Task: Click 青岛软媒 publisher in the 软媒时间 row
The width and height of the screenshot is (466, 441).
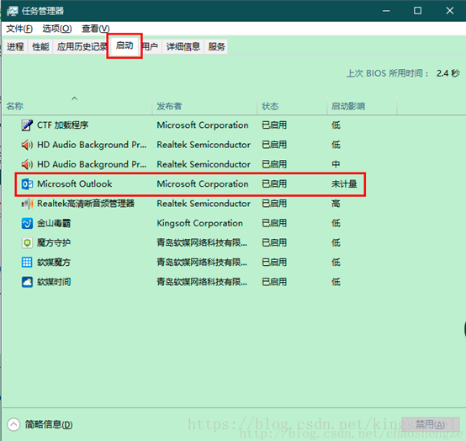Action: point(202,282)
